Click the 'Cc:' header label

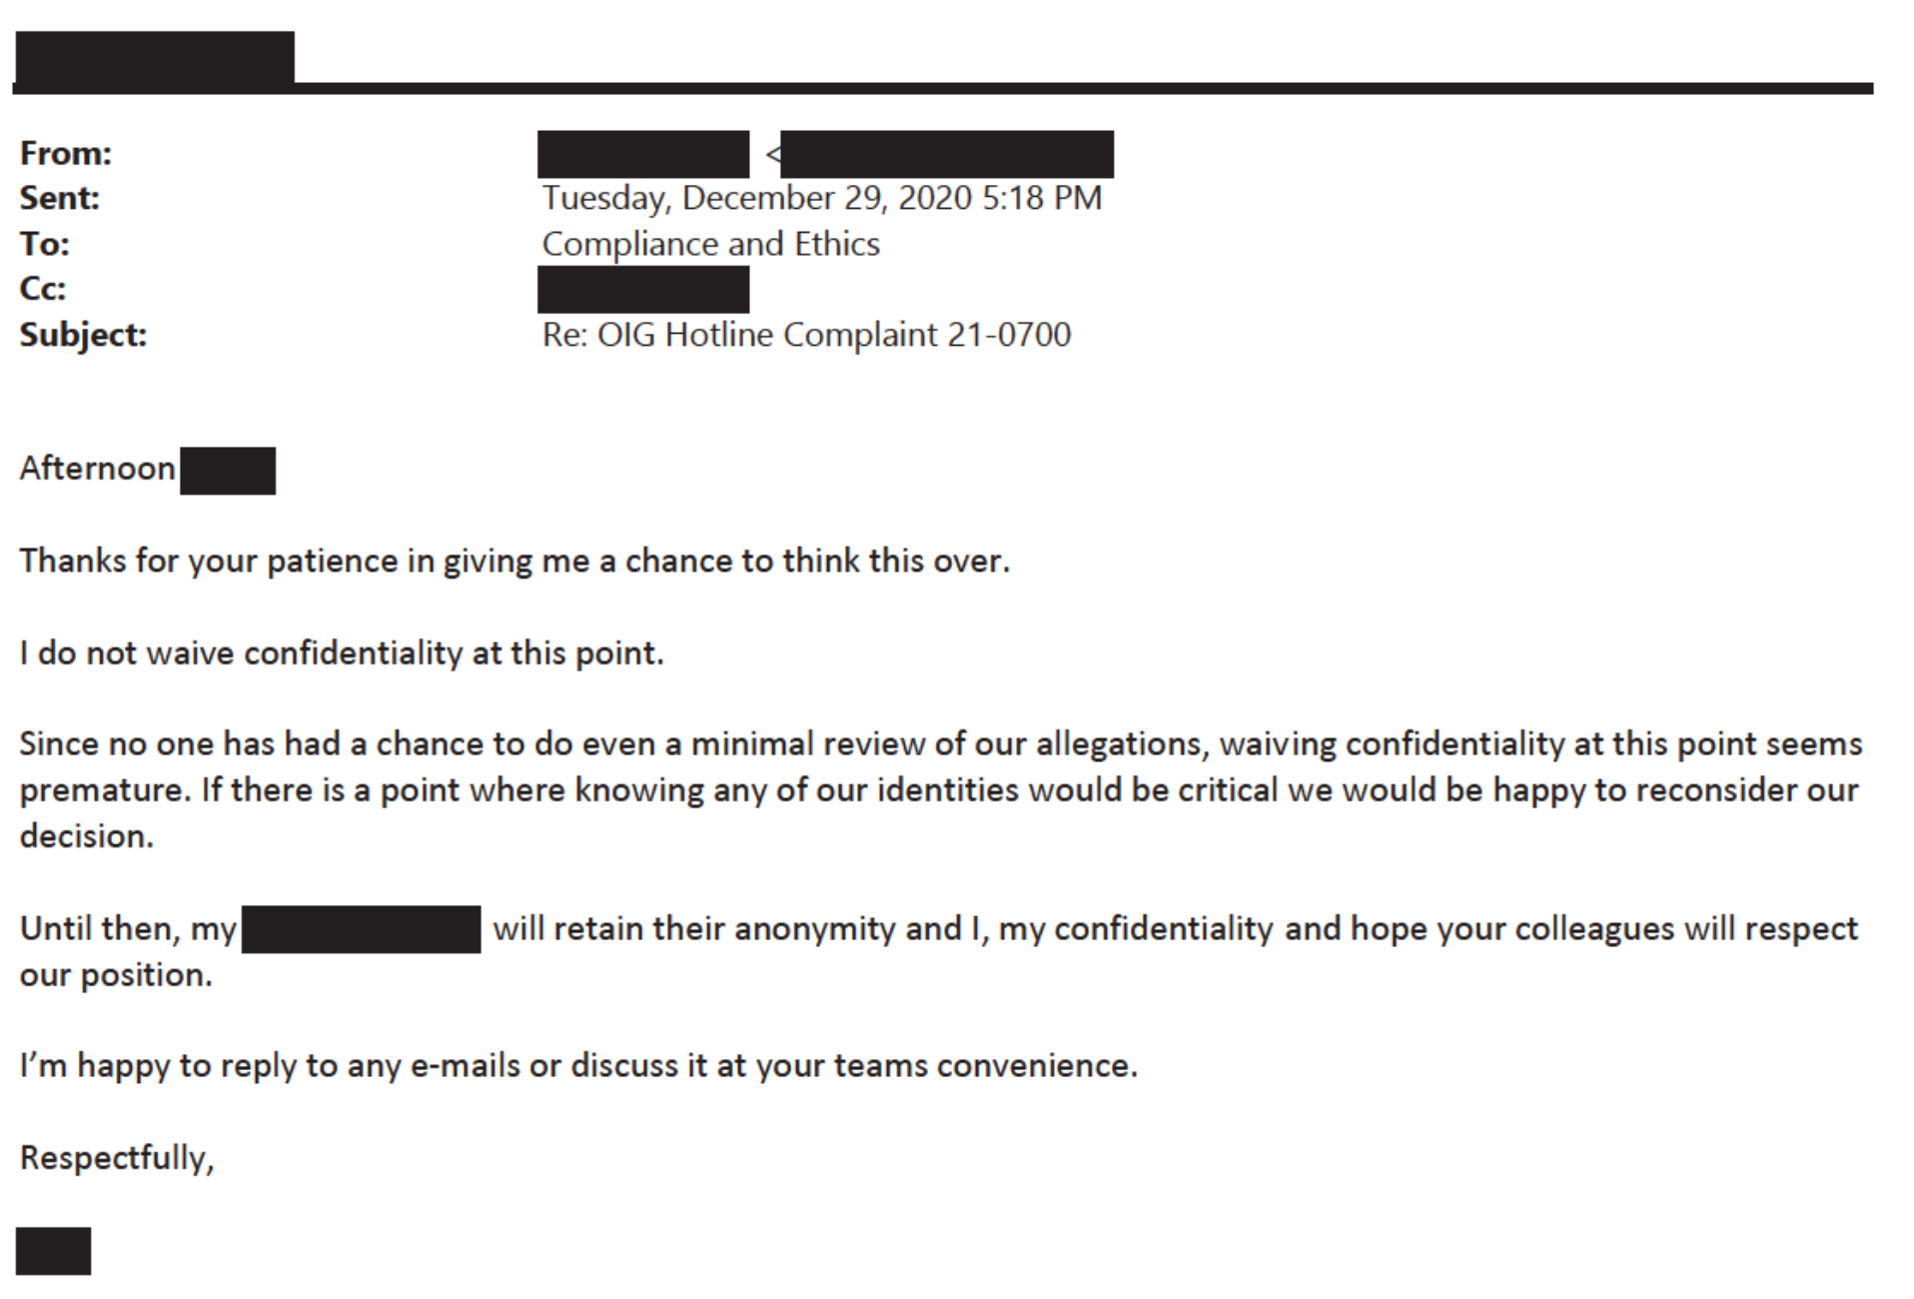pyautogui.click(x=43, y=289)
